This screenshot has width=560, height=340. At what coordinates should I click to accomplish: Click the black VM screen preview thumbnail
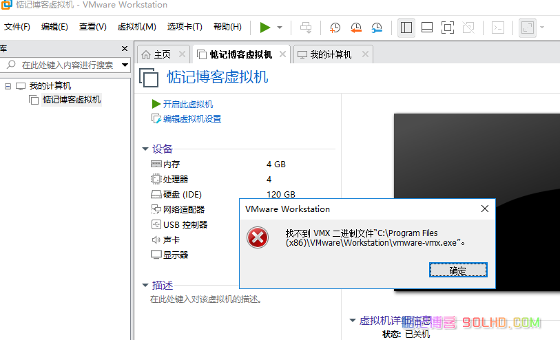[x=477, y=202]
